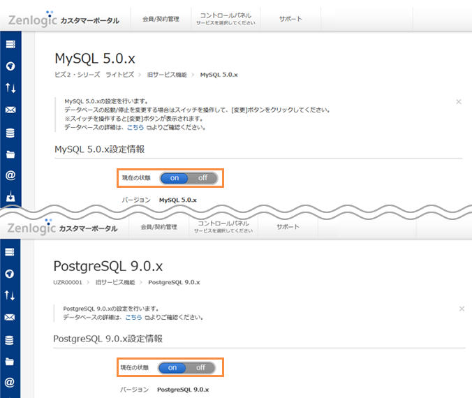
Task: Open コントロールパネル menu in lower header
Action: 223,227
